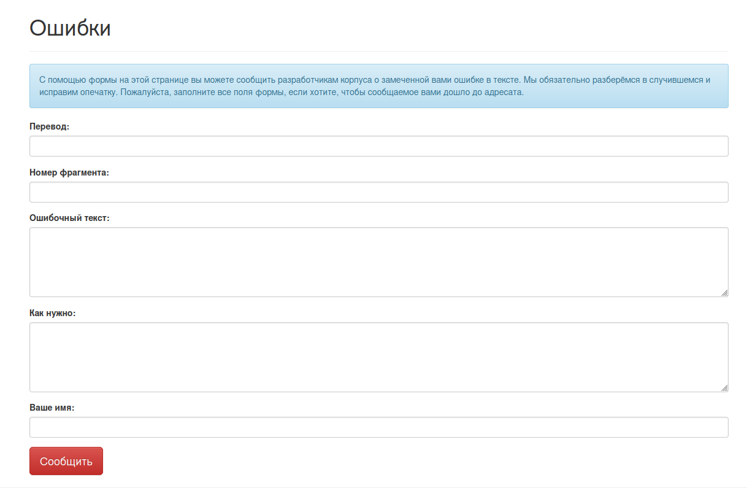Select the Как нужно text area

[378, 357]
